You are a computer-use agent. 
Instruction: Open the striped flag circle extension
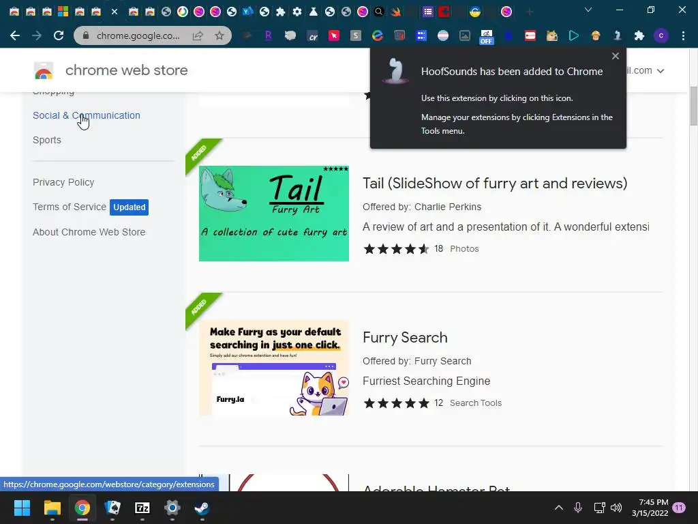(x=443, y=35)
